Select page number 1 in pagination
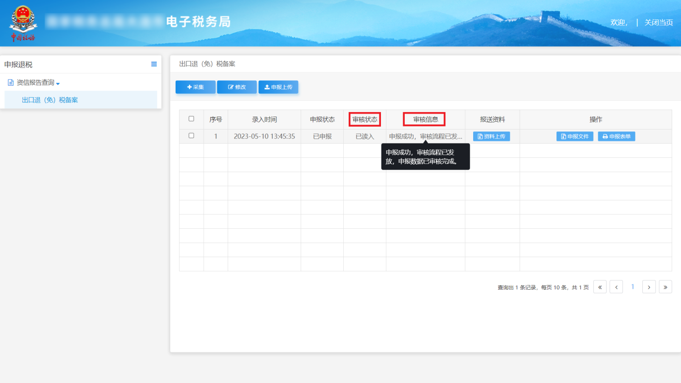The image size is (681, 383). coord(633,287)
